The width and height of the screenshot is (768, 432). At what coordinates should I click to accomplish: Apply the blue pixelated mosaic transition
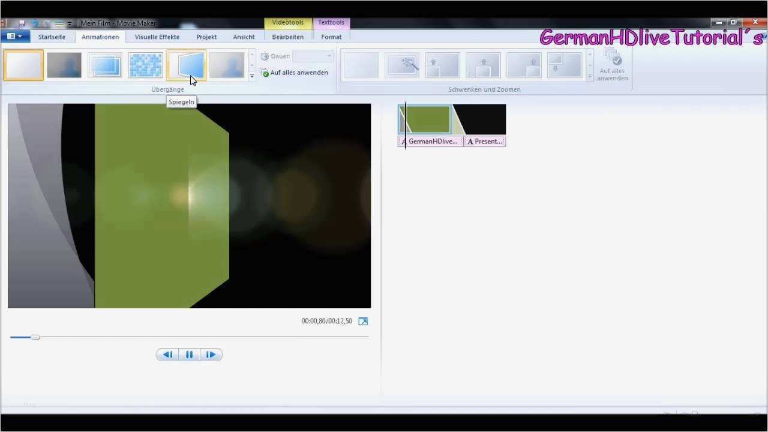point(146,65)
